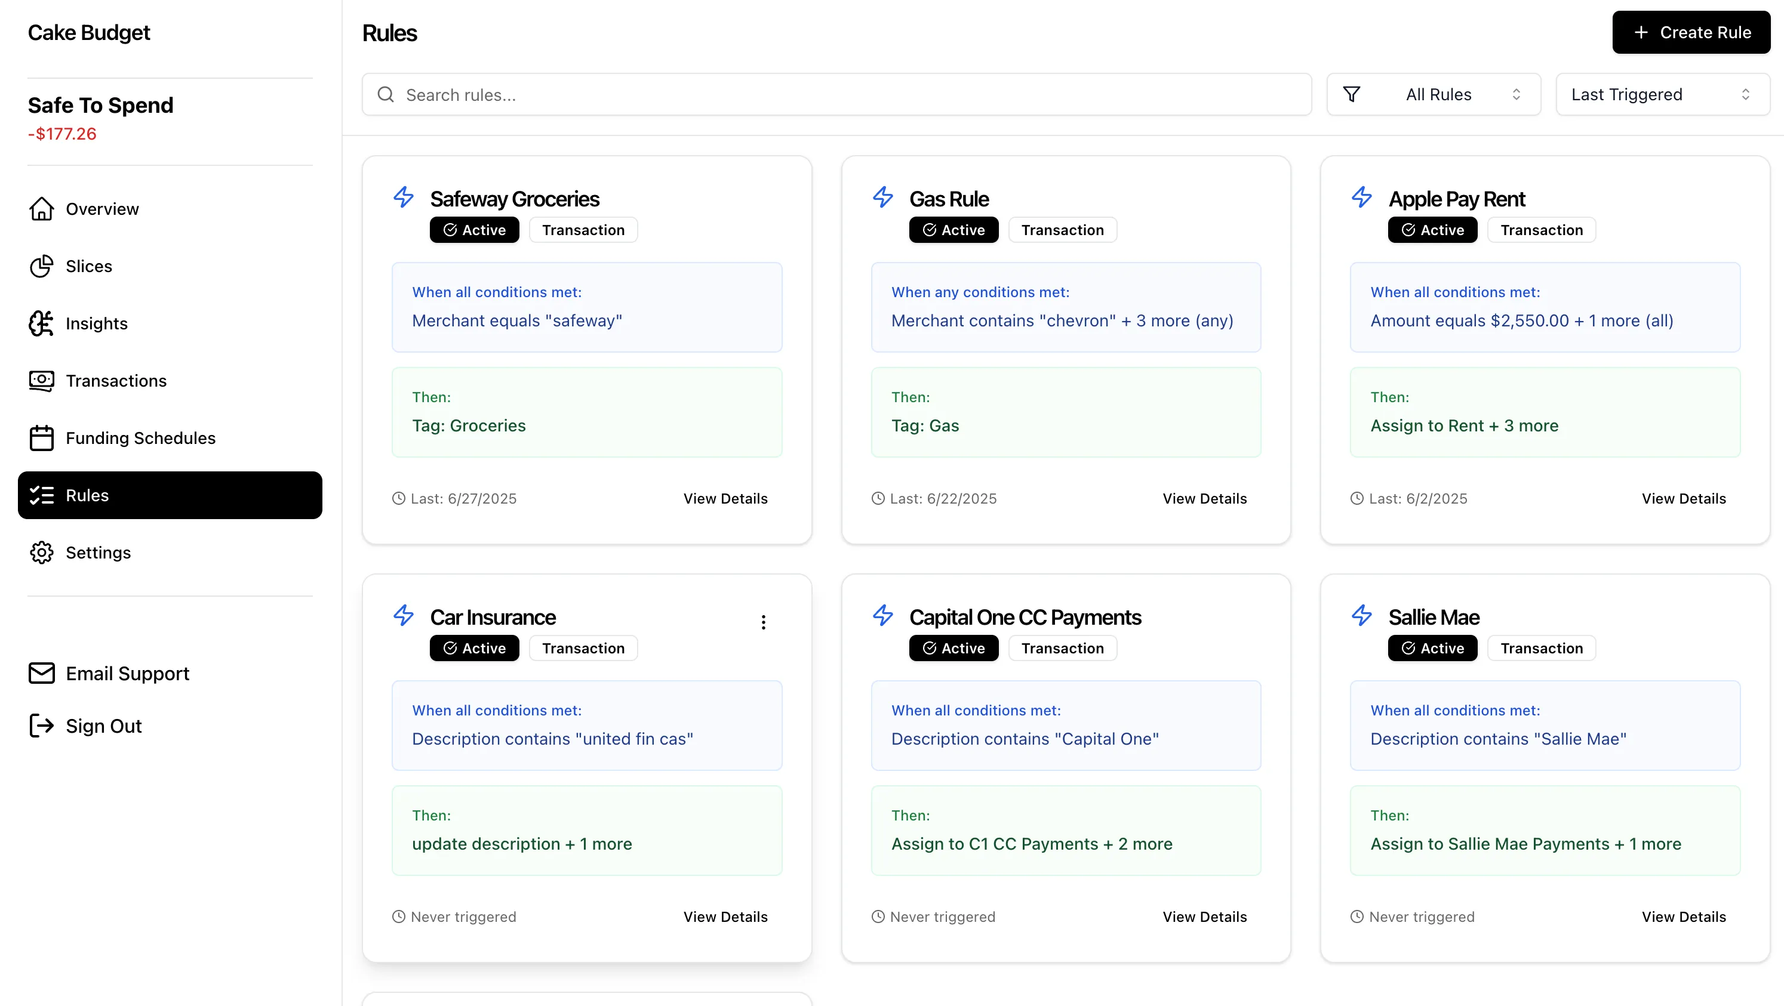Click the Transaction badge on Gas Rule

coord(1062,230)
